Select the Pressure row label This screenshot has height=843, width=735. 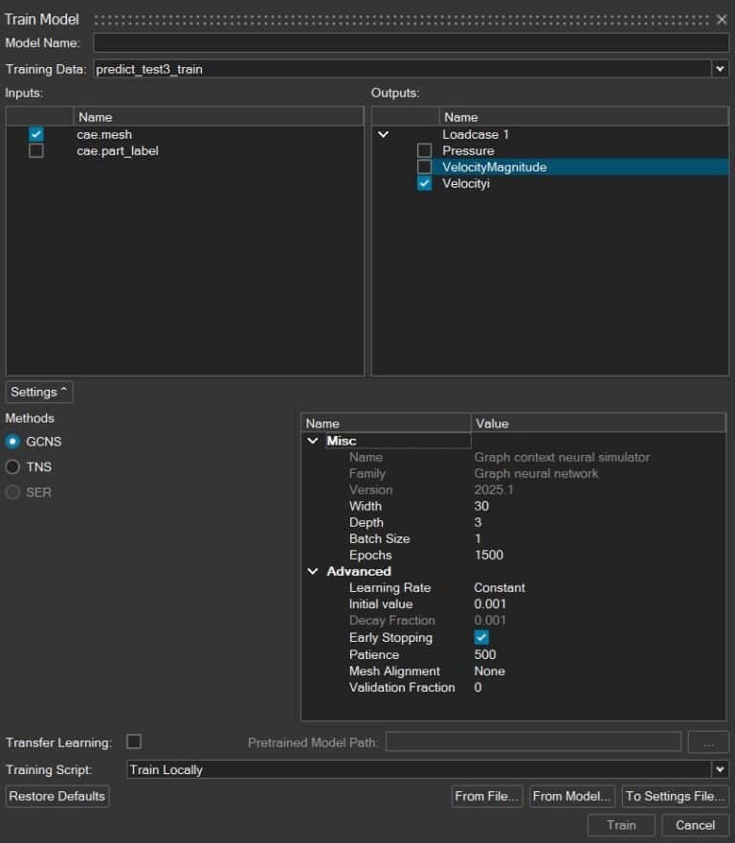pyautogui.click(x=468, y=150)
